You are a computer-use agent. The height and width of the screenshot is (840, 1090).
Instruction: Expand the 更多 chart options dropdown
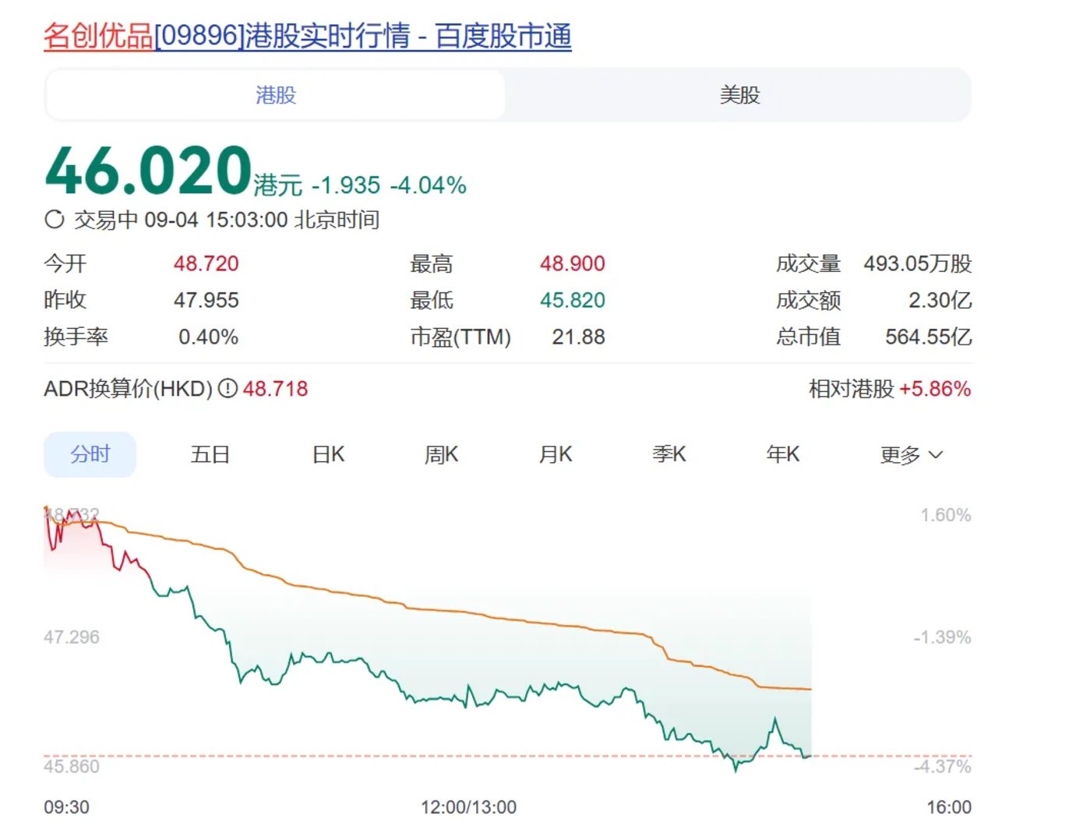coord(911,455)
